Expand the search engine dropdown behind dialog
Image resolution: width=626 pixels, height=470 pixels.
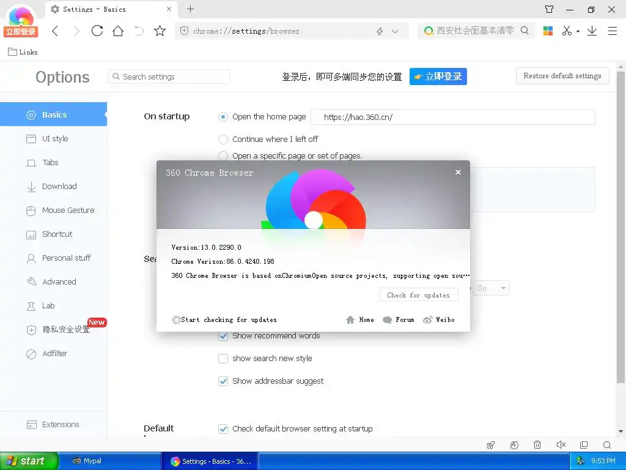[491, 288]
